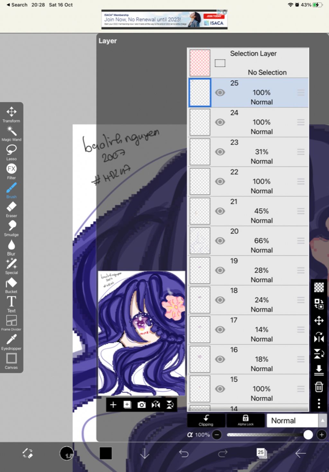Screen dimensions: 329x472
Task: Switch brush and eraser using bottom-left icon
Action: [28, 453]
